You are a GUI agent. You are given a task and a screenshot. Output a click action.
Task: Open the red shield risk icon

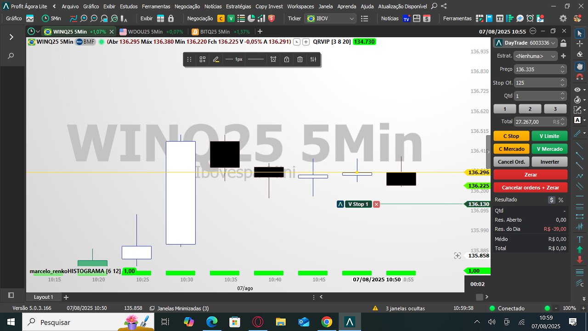pyautogui.click(x=271, y=18)
